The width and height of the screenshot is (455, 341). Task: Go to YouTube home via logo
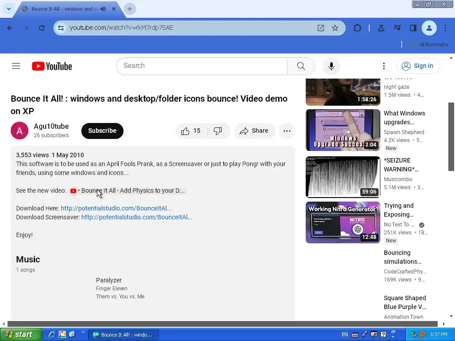pyautogui.click(x=52, y=66)
